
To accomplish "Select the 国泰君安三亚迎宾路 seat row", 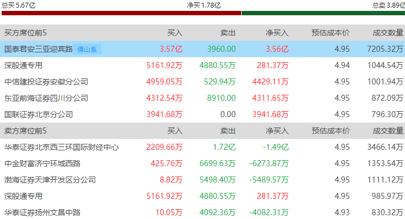I will pyautogui.click(x=202, y=49).
